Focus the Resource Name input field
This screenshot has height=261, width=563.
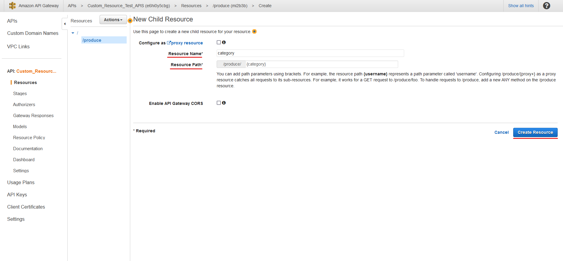(310, 53)
